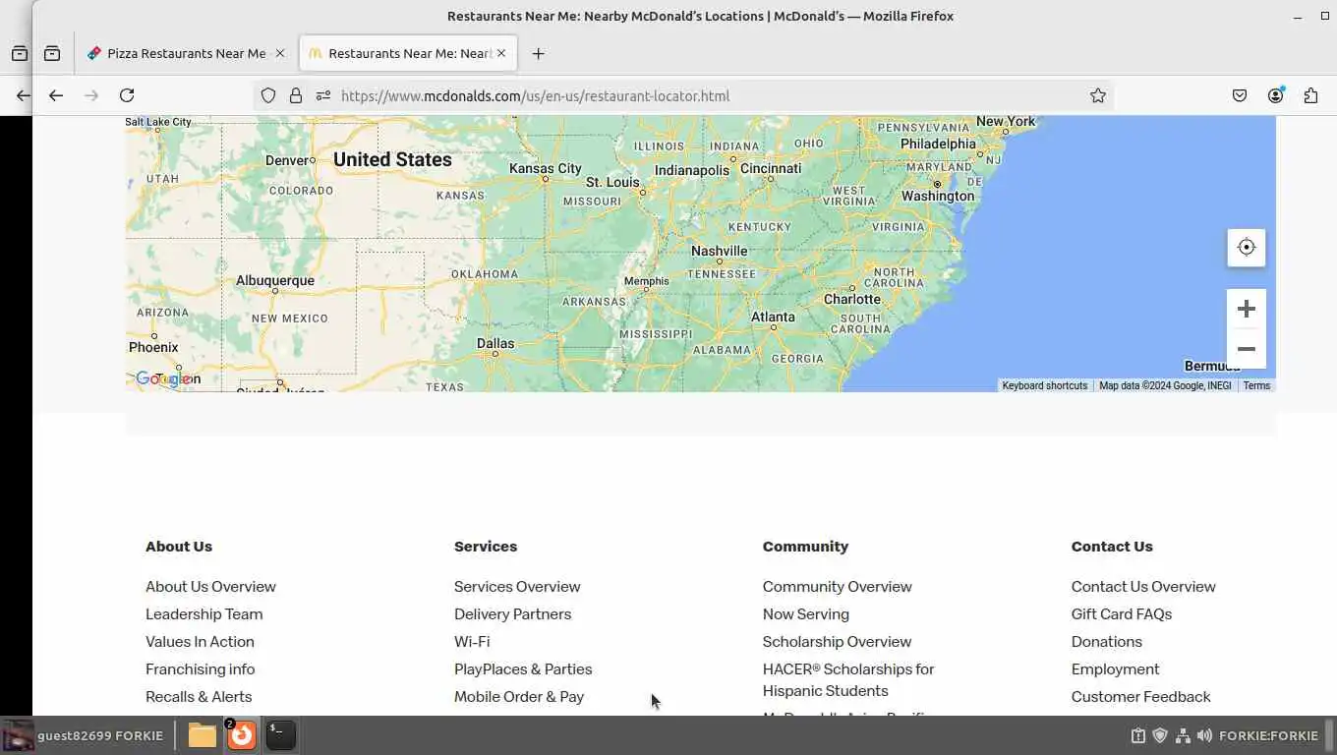Open a new tab with plus button
This screenshot has width=1337, height=755.
tap(538, 53)
